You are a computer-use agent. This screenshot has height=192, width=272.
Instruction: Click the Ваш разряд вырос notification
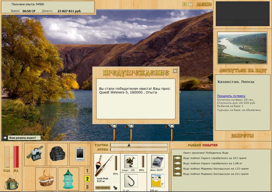[24, 138]
